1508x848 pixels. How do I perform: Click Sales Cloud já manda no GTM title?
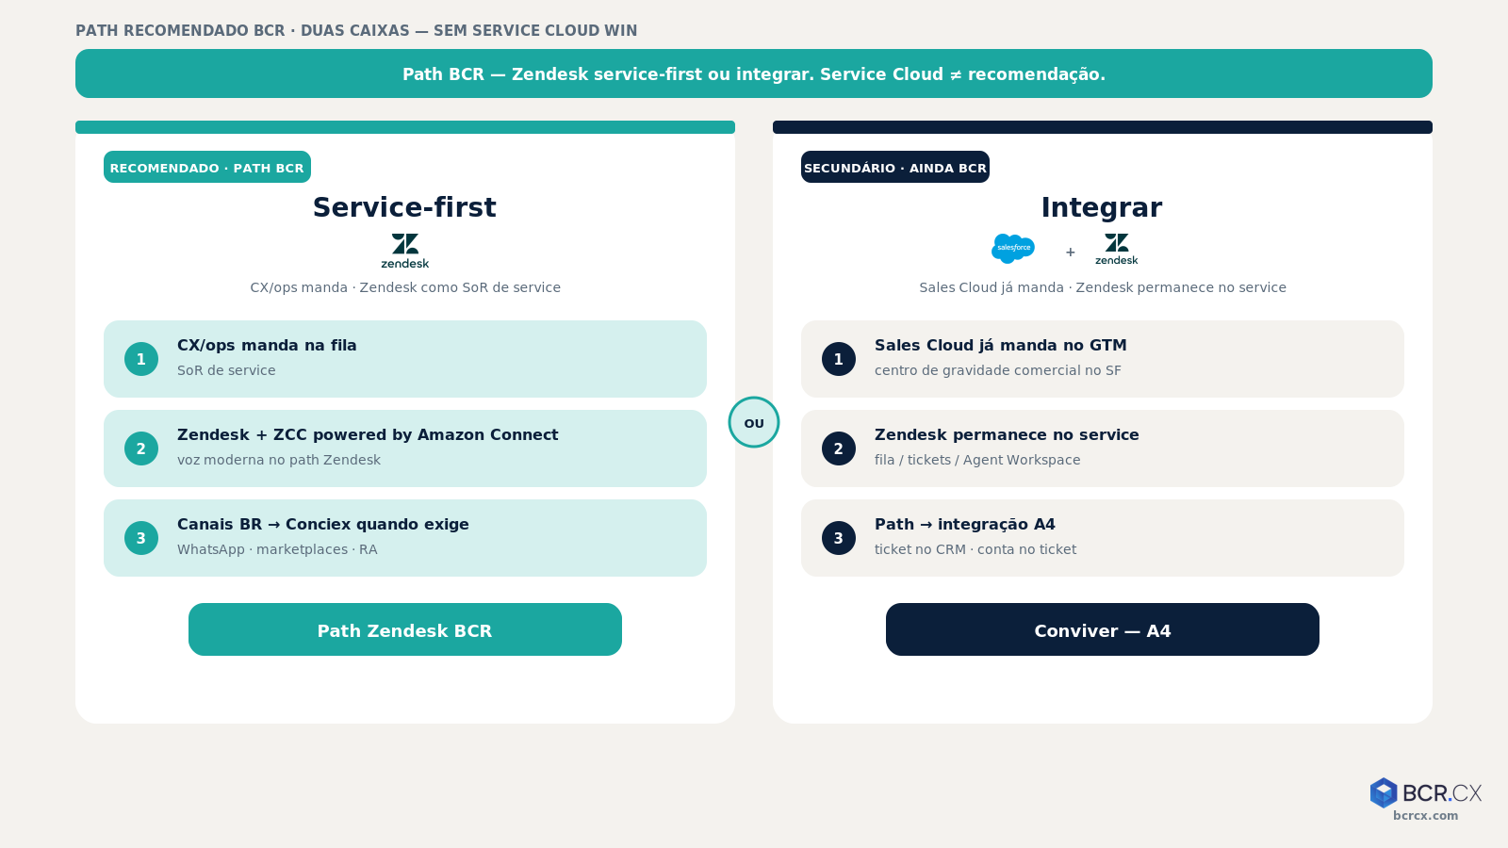1001,346
